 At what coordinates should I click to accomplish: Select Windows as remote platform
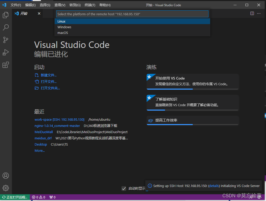point(132,27)
